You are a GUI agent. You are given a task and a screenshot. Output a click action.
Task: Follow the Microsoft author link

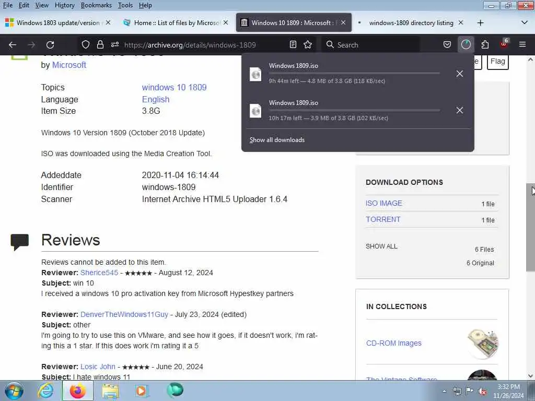[69, 65]
